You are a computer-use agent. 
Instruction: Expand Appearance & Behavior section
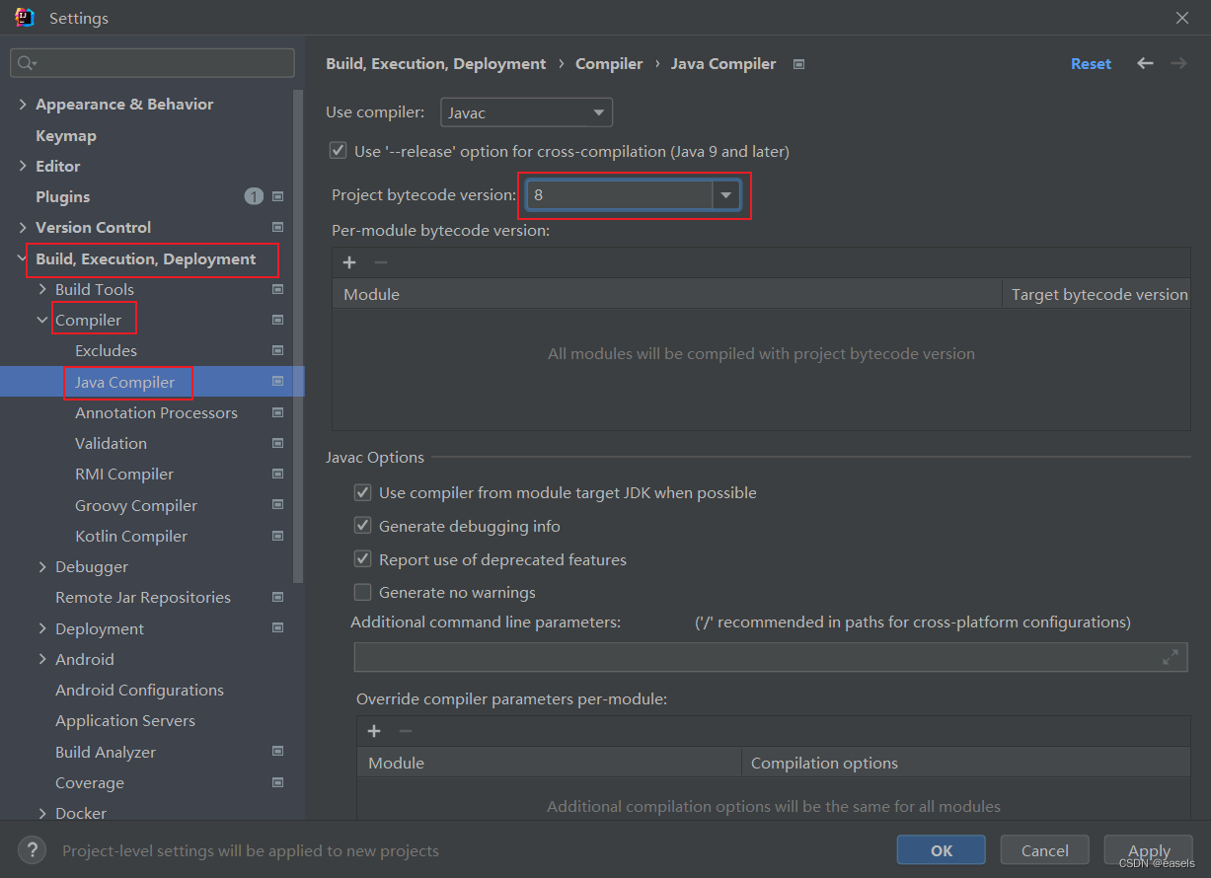click(x=23, y=104)
